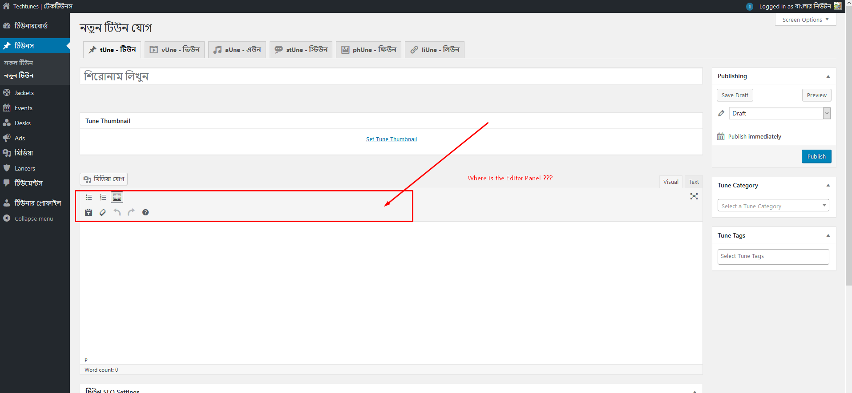The height and width of the screenshot is (393, 852).
Task: Open the editor keyboard shortcuts help icon
Action: (x=145, y=212)
